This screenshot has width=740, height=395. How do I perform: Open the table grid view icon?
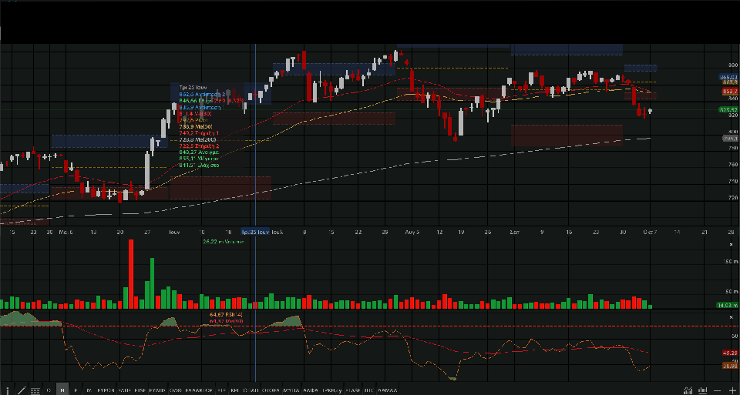(35, 390)
